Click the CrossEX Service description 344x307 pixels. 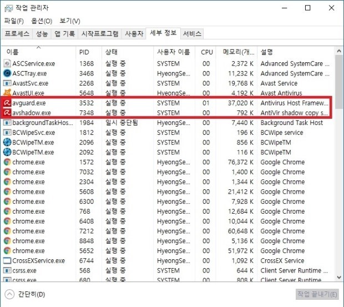tap(282, 261)
